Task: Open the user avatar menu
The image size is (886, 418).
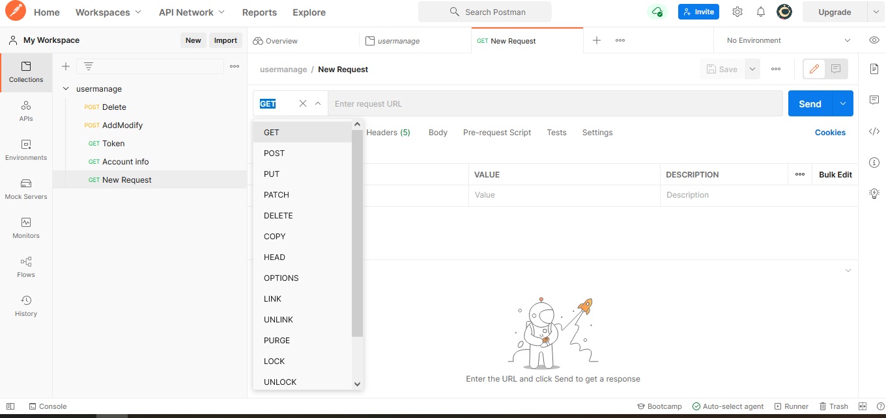Action: tap(784, 12)
